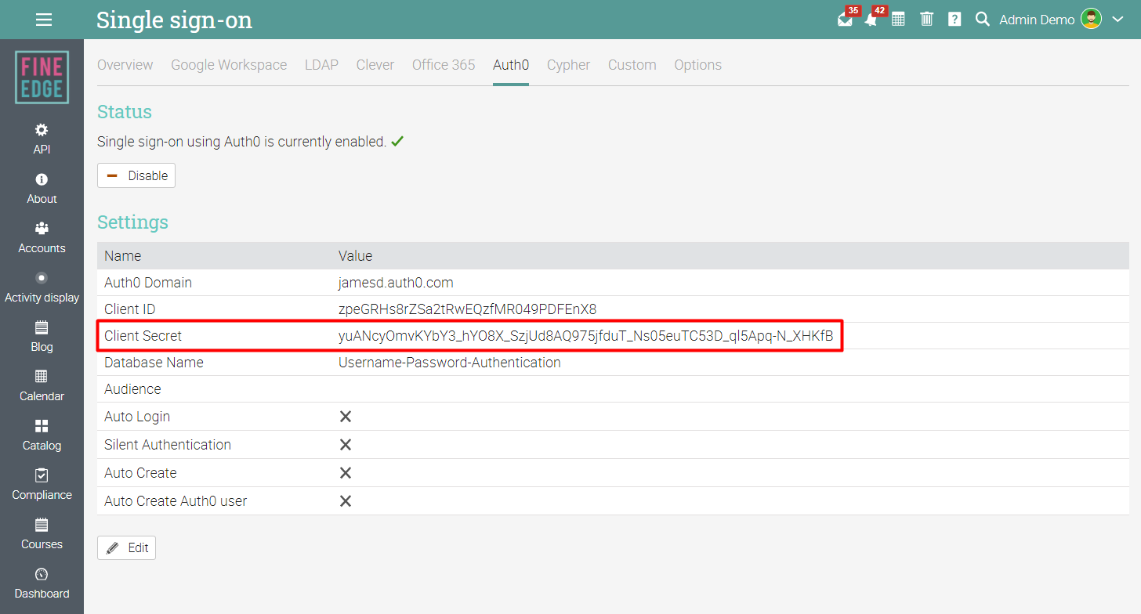The height and width of the screenshot is (614, 1141).
Task: Click the Auth0 domain value jamesd.auth0.com
Action: pyautogui.click(x=396, y=283)
